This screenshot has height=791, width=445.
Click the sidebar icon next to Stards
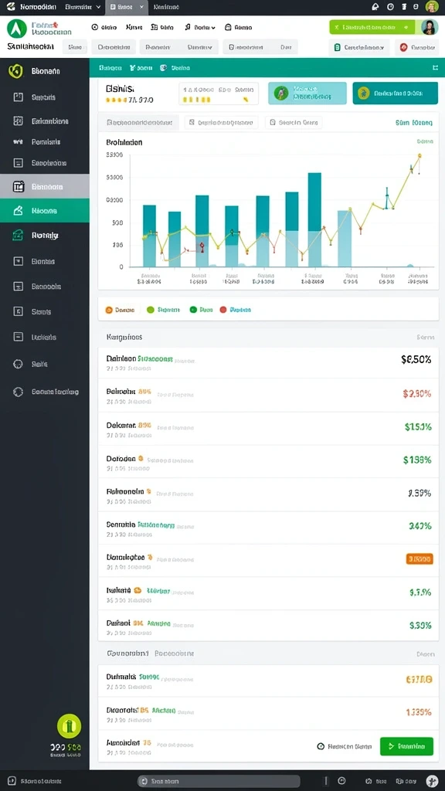click(x=19, y=312)
